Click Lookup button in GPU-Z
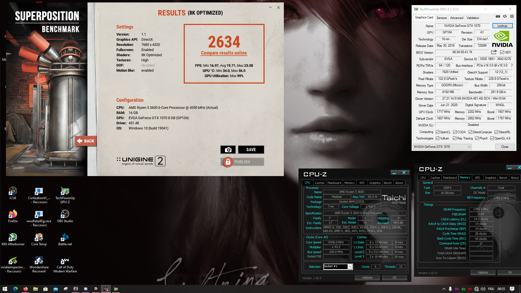 pyautogui.click(x=502, y=26)
